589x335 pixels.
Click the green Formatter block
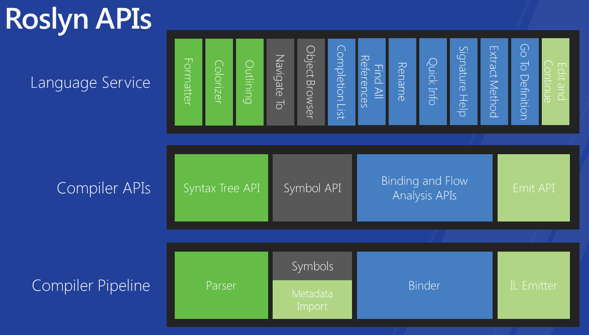pyautogui.click(x=188, y=82)
